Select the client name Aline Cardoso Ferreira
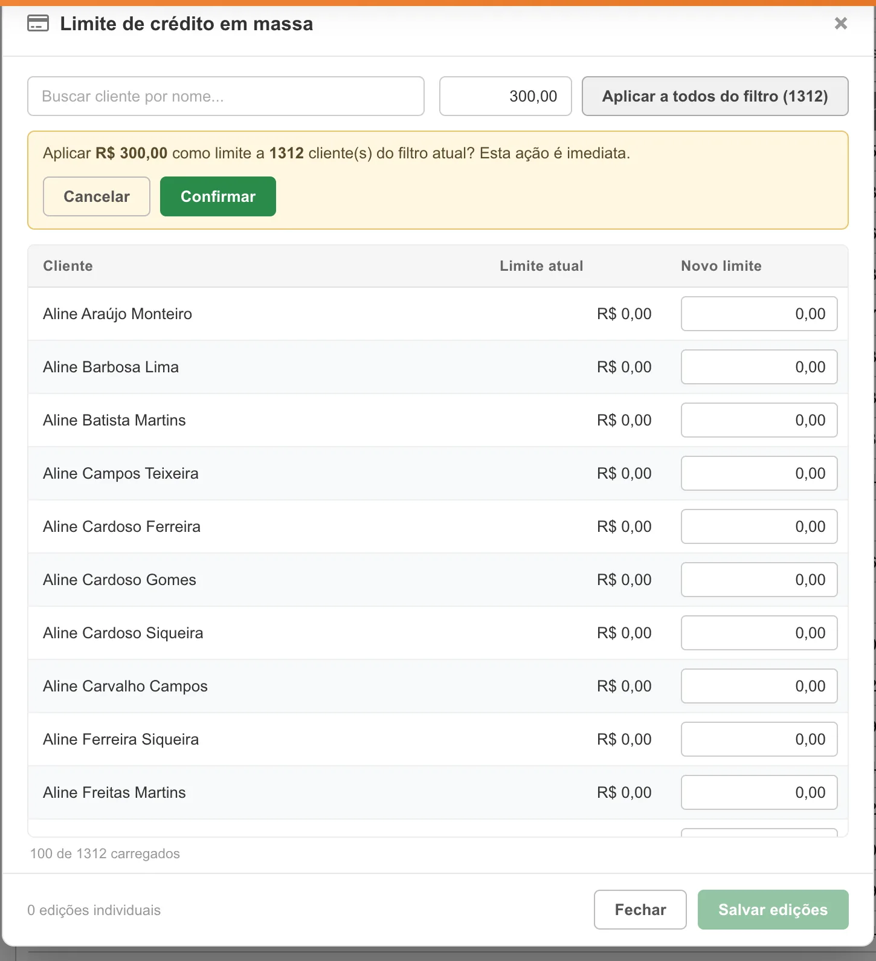Screen dimensions: 876x961 [x=122, y=526]
